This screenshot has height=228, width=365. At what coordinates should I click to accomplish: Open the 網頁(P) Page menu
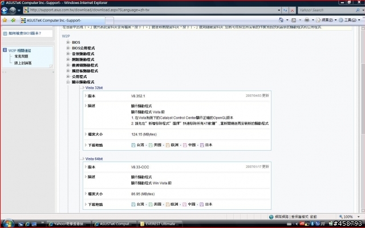tap(326, 20)
